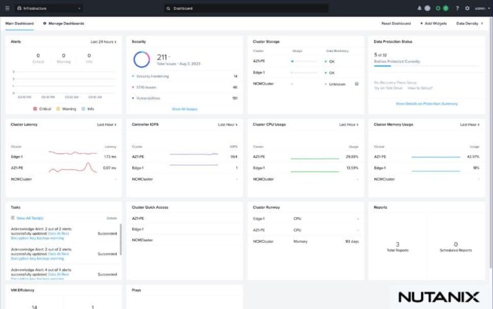
Task: Open Cluster Memory Usage Last Hour dropdown
Action: (470, 125)
